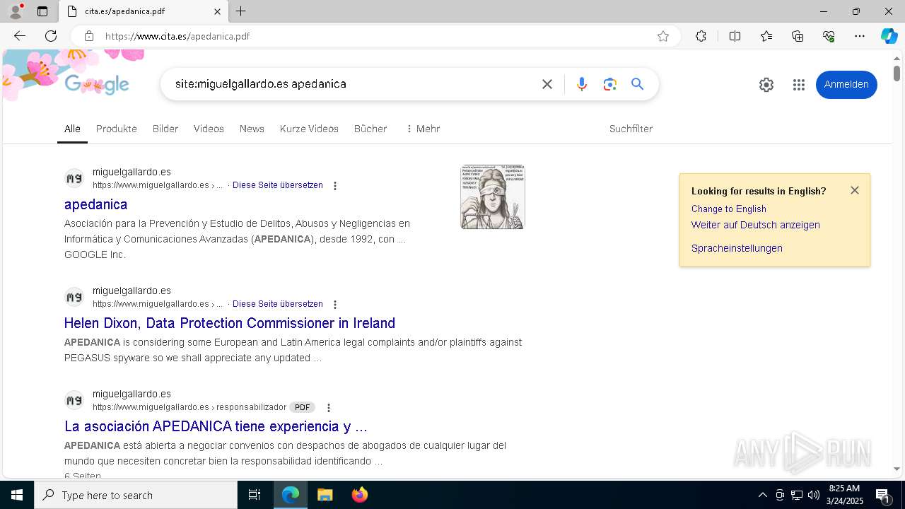The height and width of the screenshot is (509, 905).
Task: Translate the Helen Dixon result page
Action: click(x=278, y=304)
